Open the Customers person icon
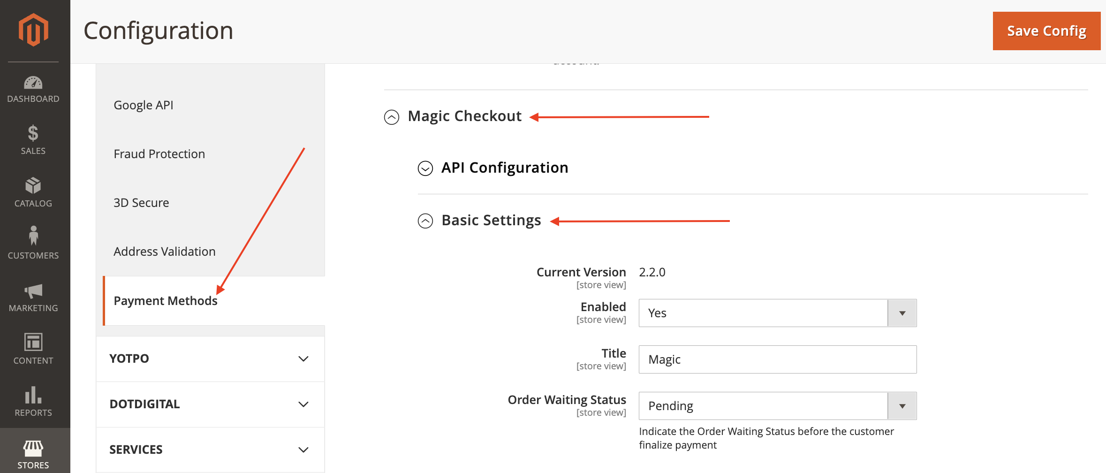The image size is (1106, 473). (33, 236)
